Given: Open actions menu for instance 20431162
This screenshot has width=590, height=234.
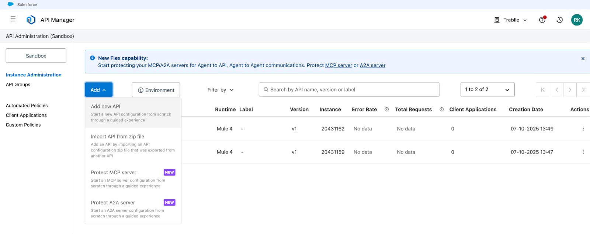Looking at the screenshot, I should [x=583, y=128].
